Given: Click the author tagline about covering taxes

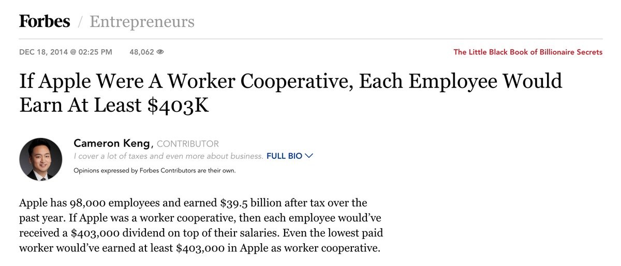Looking at the screenshot, I should pyautogui.click(x=168, y=156).
